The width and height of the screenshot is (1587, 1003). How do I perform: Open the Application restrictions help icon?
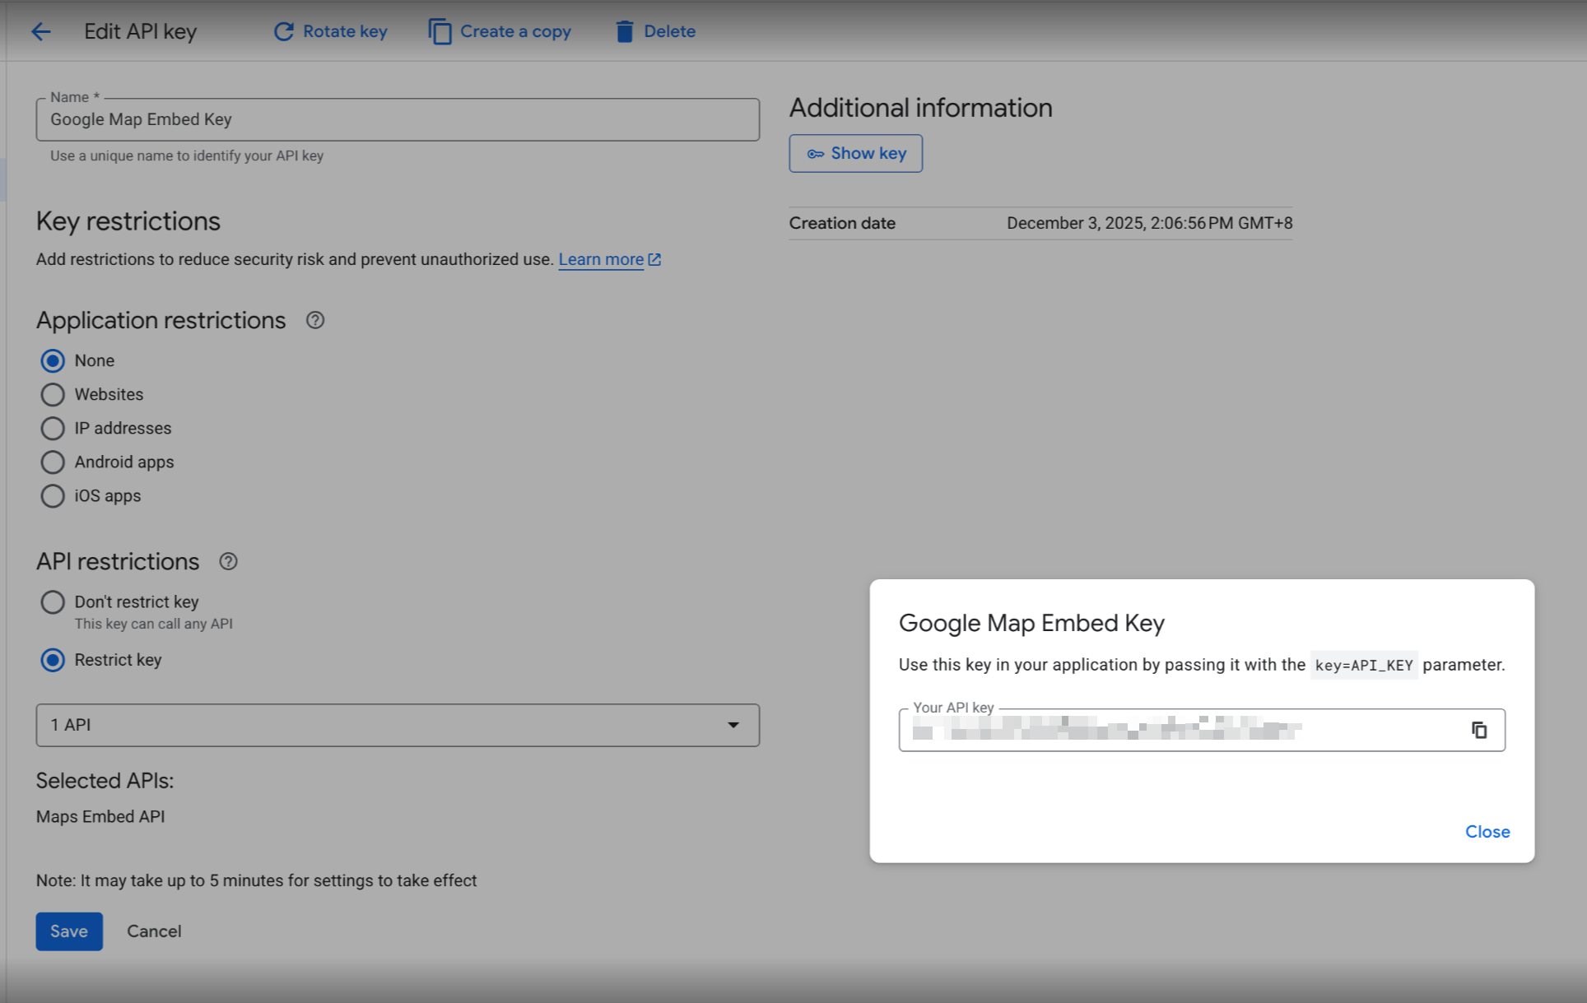point(315,320)
